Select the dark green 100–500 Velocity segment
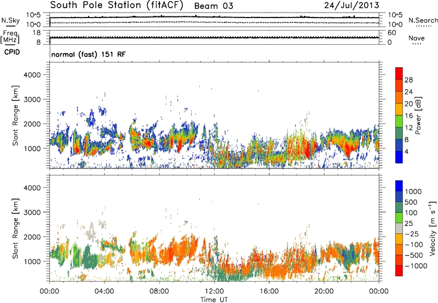Screen dimensions: 438x303 [399, 207]
